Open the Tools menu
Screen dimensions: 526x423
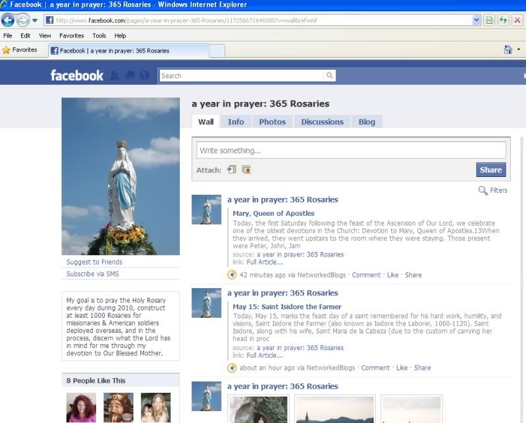pyautogui.click(x=99, y=36)
